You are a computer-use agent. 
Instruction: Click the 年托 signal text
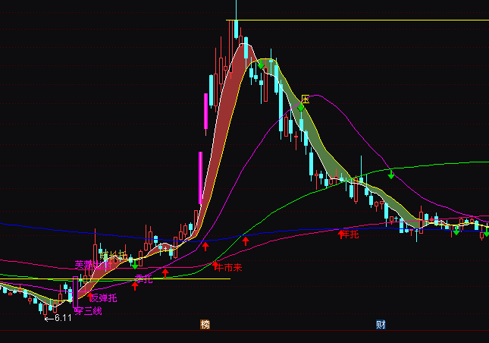pyautogui.click(x=351, y=234)
